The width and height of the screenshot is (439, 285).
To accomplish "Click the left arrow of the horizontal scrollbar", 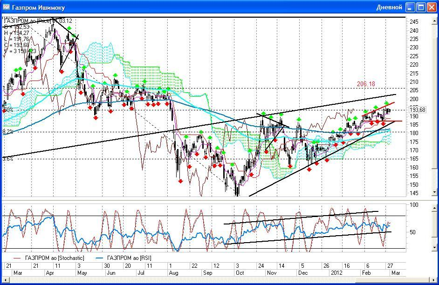I will click(x=6, y=280).
